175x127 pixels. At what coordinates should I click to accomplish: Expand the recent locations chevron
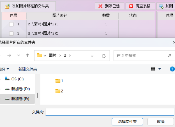[19, 55]
